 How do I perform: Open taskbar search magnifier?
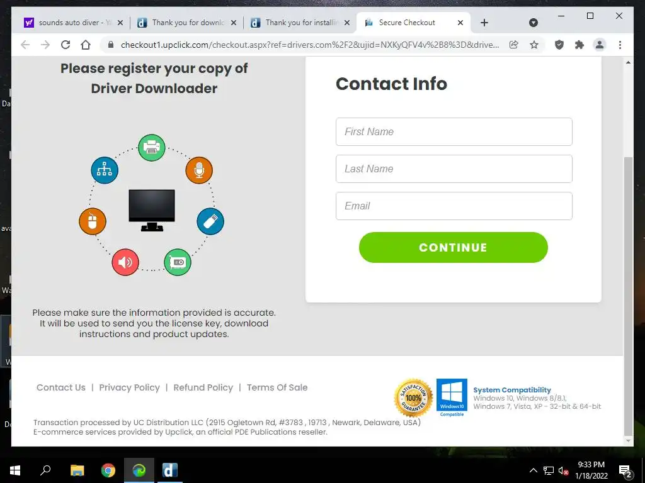45,470
